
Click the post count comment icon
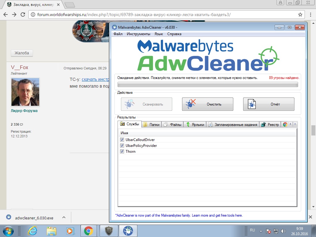[22, 125]
